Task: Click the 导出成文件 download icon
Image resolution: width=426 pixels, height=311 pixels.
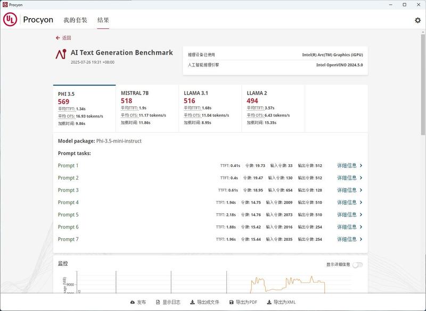Action: pos(192,302)
